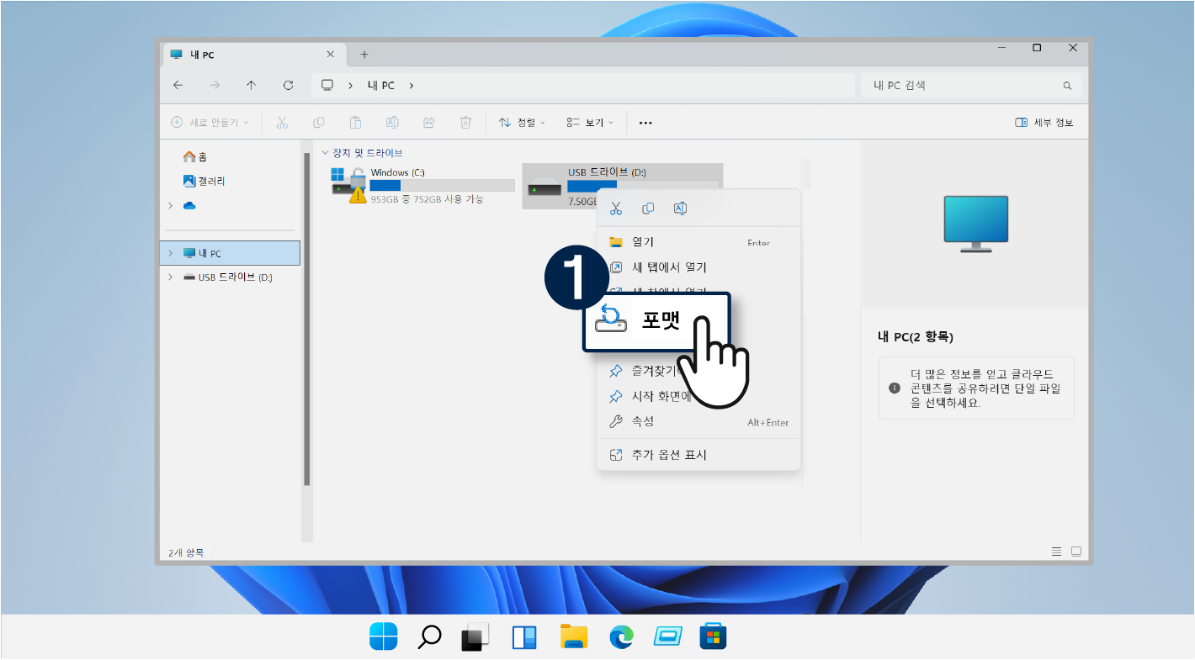Screen dimensions: 1195x660
Task: Switch to large icons view in status bar
Action: 1075,552
